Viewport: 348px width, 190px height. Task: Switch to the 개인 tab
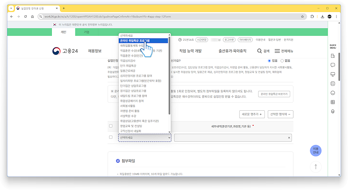63,32
